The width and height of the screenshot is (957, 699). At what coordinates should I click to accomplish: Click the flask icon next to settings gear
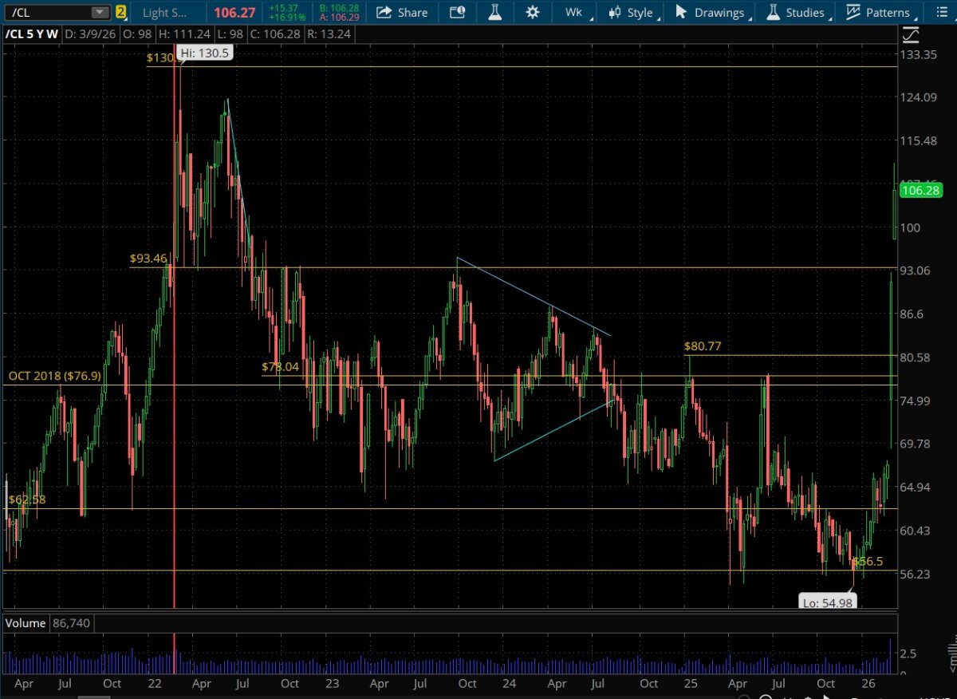494,12
